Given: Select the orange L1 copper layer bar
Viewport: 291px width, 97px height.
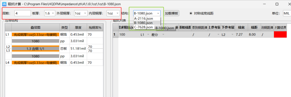Looking at the screenshot, I should [x=36, y=34].
